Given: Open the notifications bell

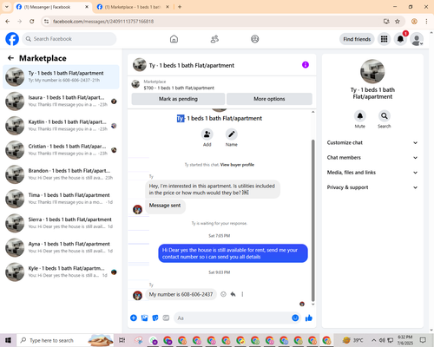Looking at the screenshot, I should tap(400, 39).
